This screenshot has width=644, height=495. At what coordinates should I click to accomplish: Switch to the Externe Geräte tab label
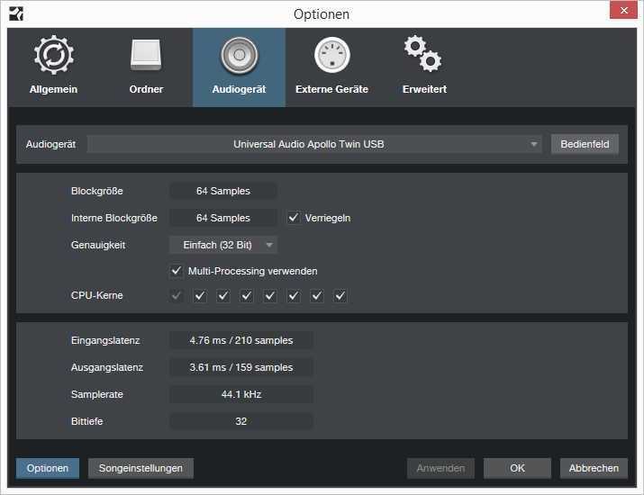[x=331, y=89]
